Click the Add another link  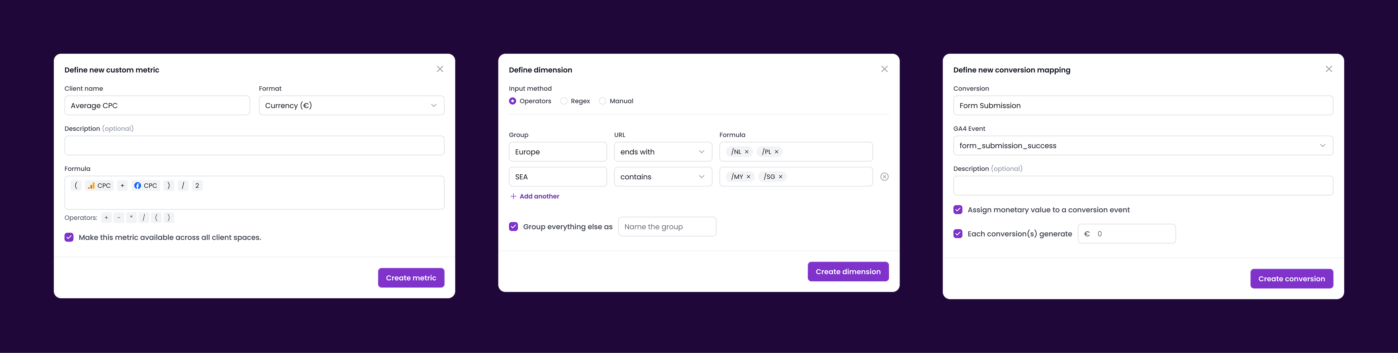click(539, 196)
